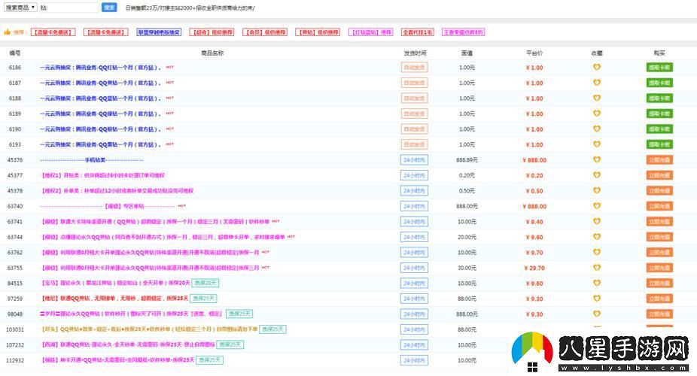Open the 搜索商品 search type dropdown
The width and height of the screenshot is (697, 376).
(x=20, y=8)
